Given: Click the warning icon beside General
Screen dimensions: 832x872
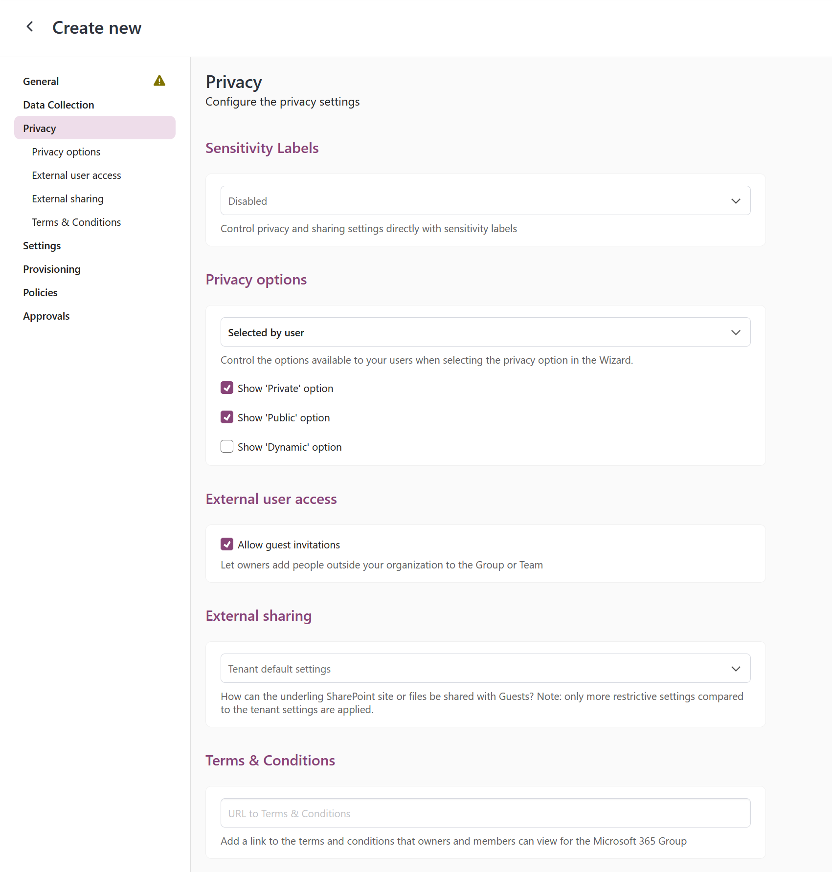Looking at the screenshot, I should pos(159,81).
